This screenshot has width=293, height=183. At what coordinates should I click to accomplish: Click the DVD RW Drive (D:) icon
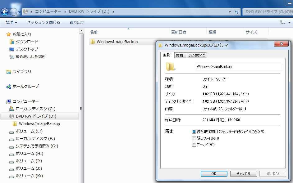[x=12, y=116]
